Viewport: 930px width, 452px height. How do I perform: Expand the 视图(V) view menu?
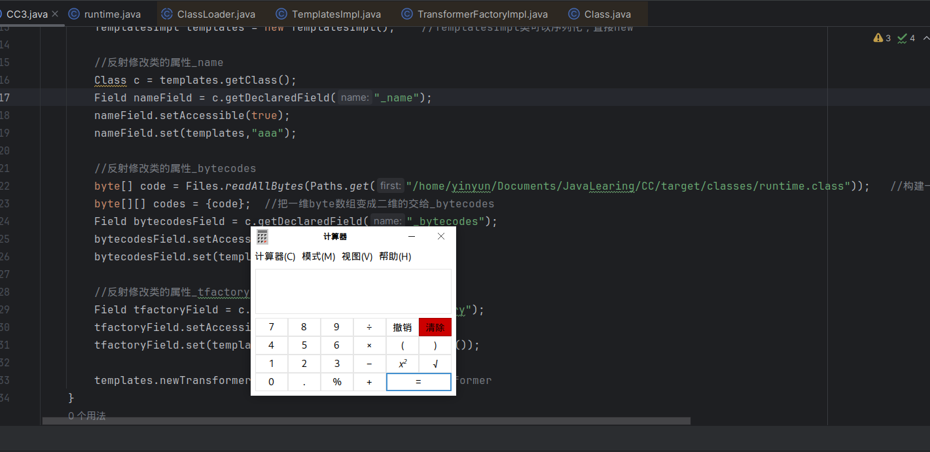tap(357, 256)
